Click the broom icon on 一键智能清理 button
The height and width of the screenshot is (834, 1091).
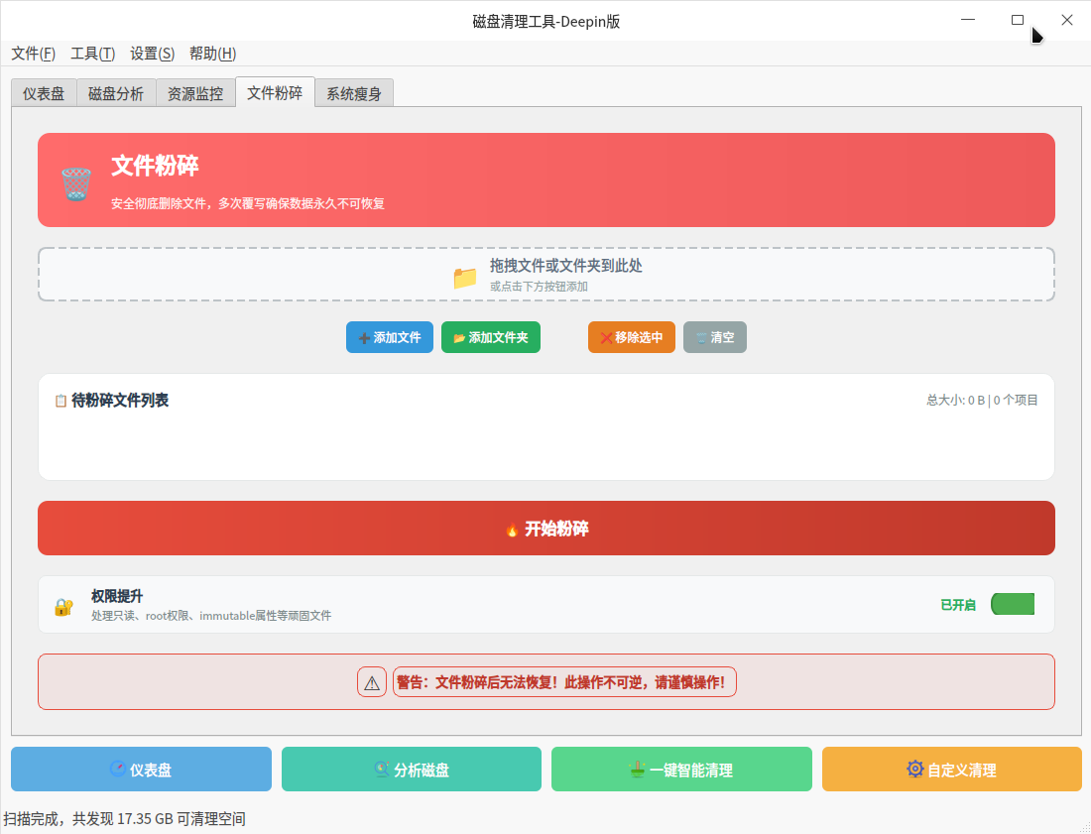pos(637,769)
